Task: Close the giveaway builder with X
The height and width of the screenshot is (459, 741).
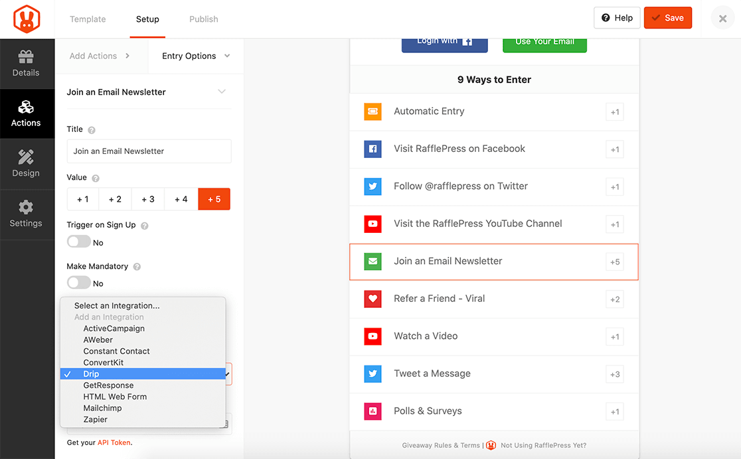Action: click(722, 19)
